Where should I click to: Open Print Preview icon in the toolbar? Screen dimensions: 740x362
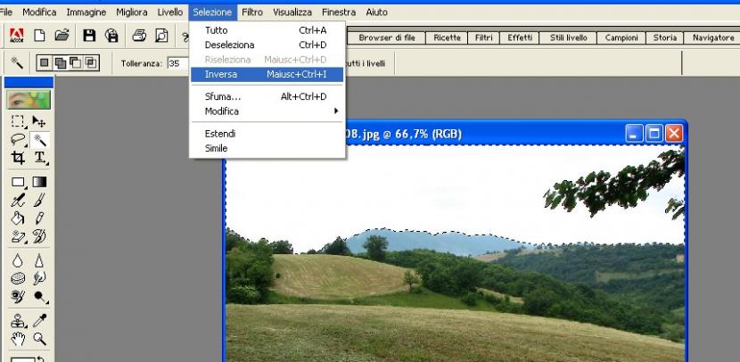pyautogui.click(x=161, y=36)
